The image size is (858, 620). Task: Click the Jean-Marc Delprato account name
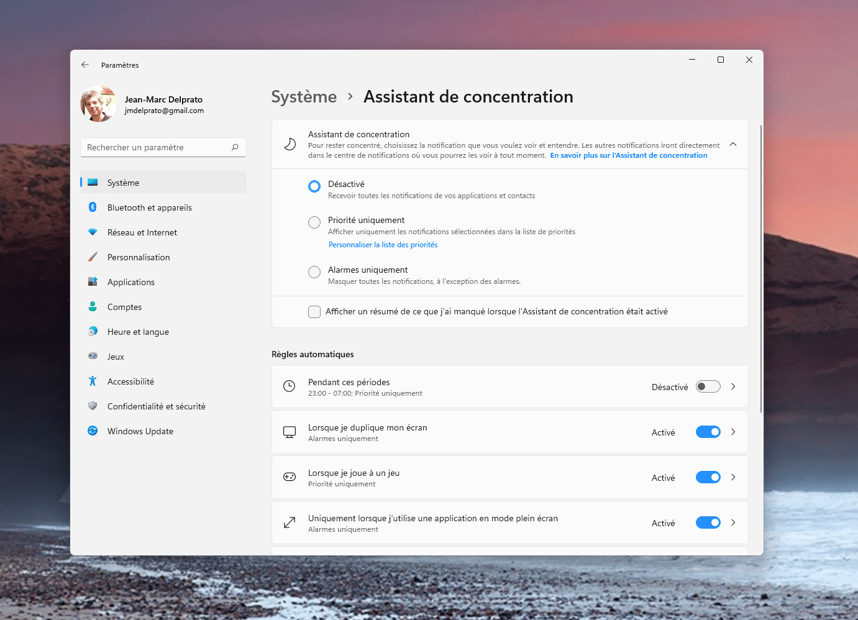click(163, 99)
